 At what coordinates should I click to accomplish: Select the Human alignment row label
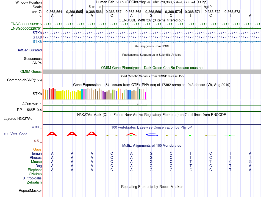(x=36, y=153)
